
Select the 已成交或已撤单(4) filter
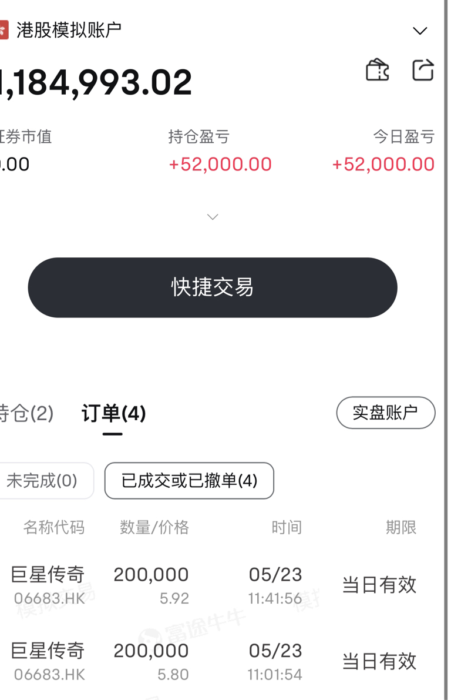[x=189, y=480]
